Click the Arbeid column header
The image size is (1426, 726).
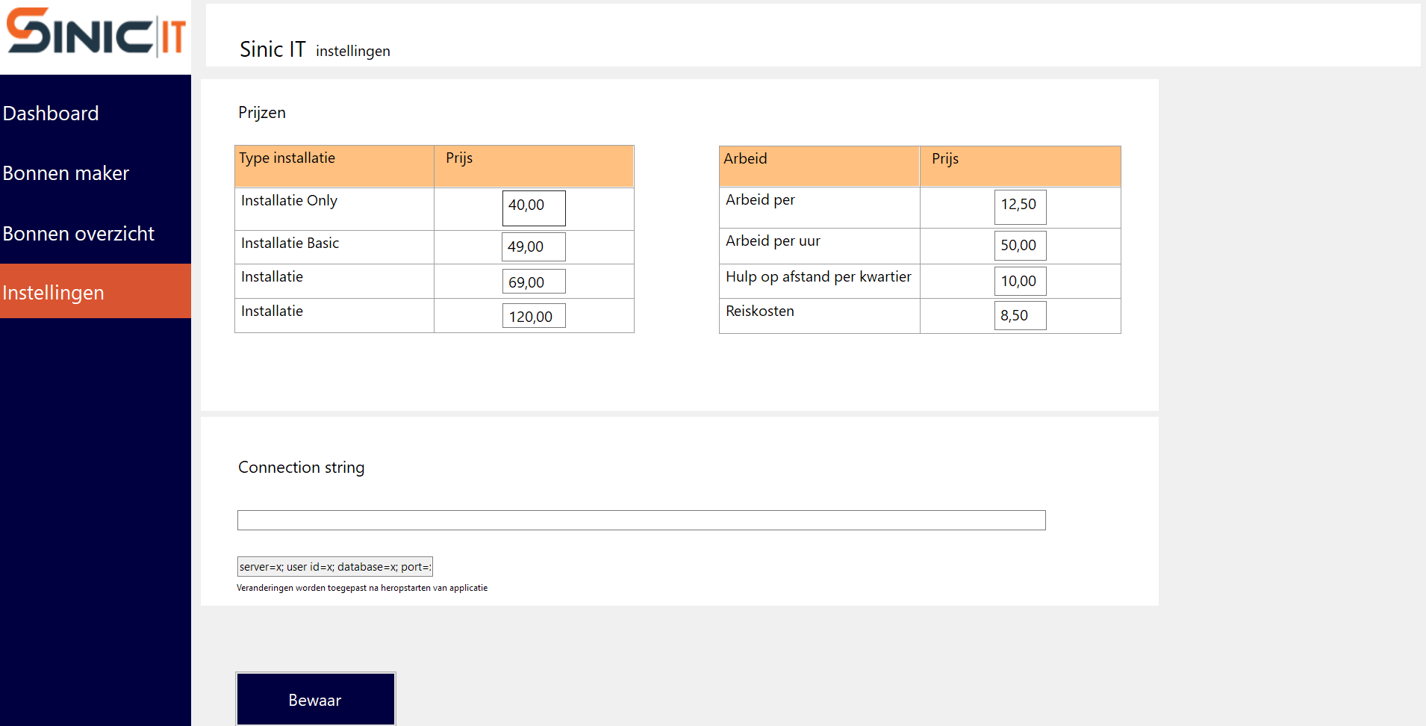(818, 165)
